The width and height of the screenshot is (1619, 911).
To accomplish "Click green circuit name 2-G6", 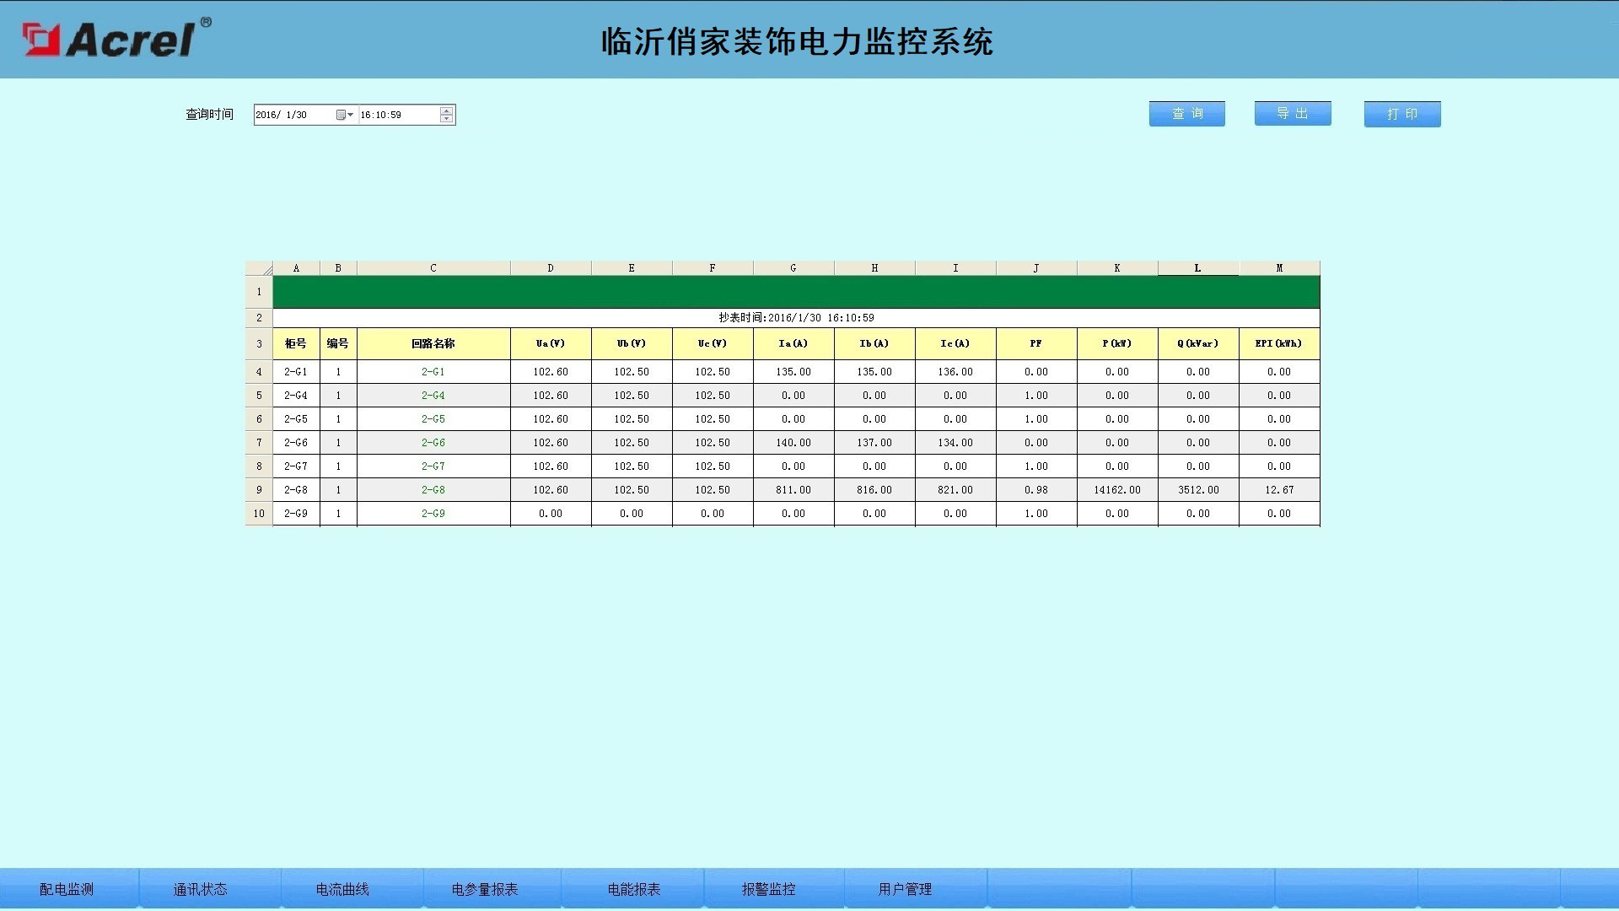I will (x=433, y=443).
